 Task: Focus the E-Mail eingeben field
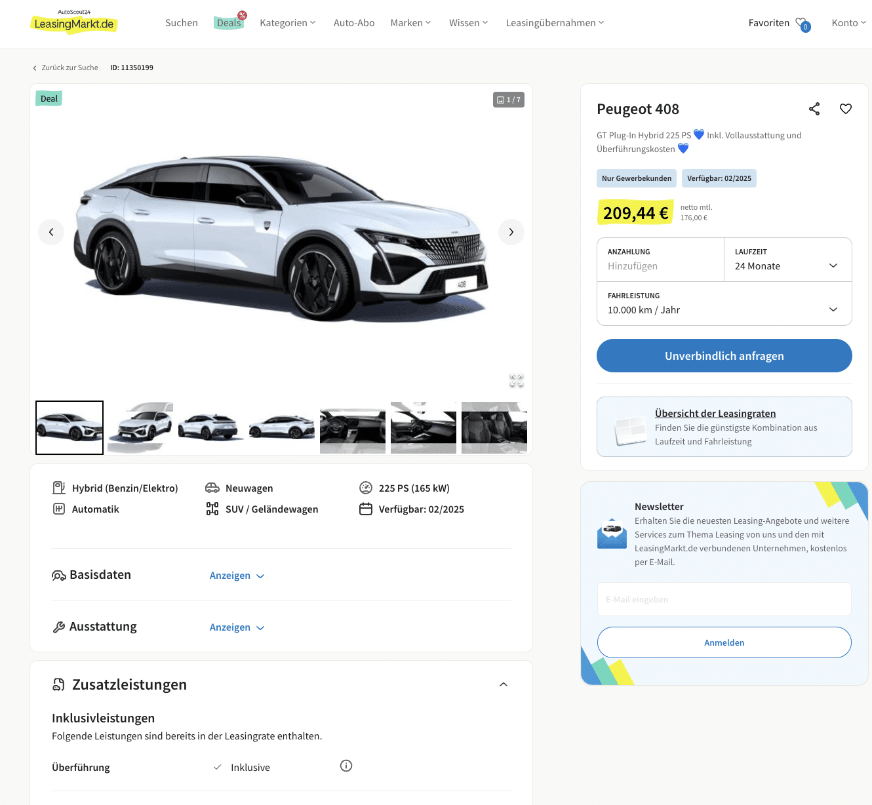(724, 599)
